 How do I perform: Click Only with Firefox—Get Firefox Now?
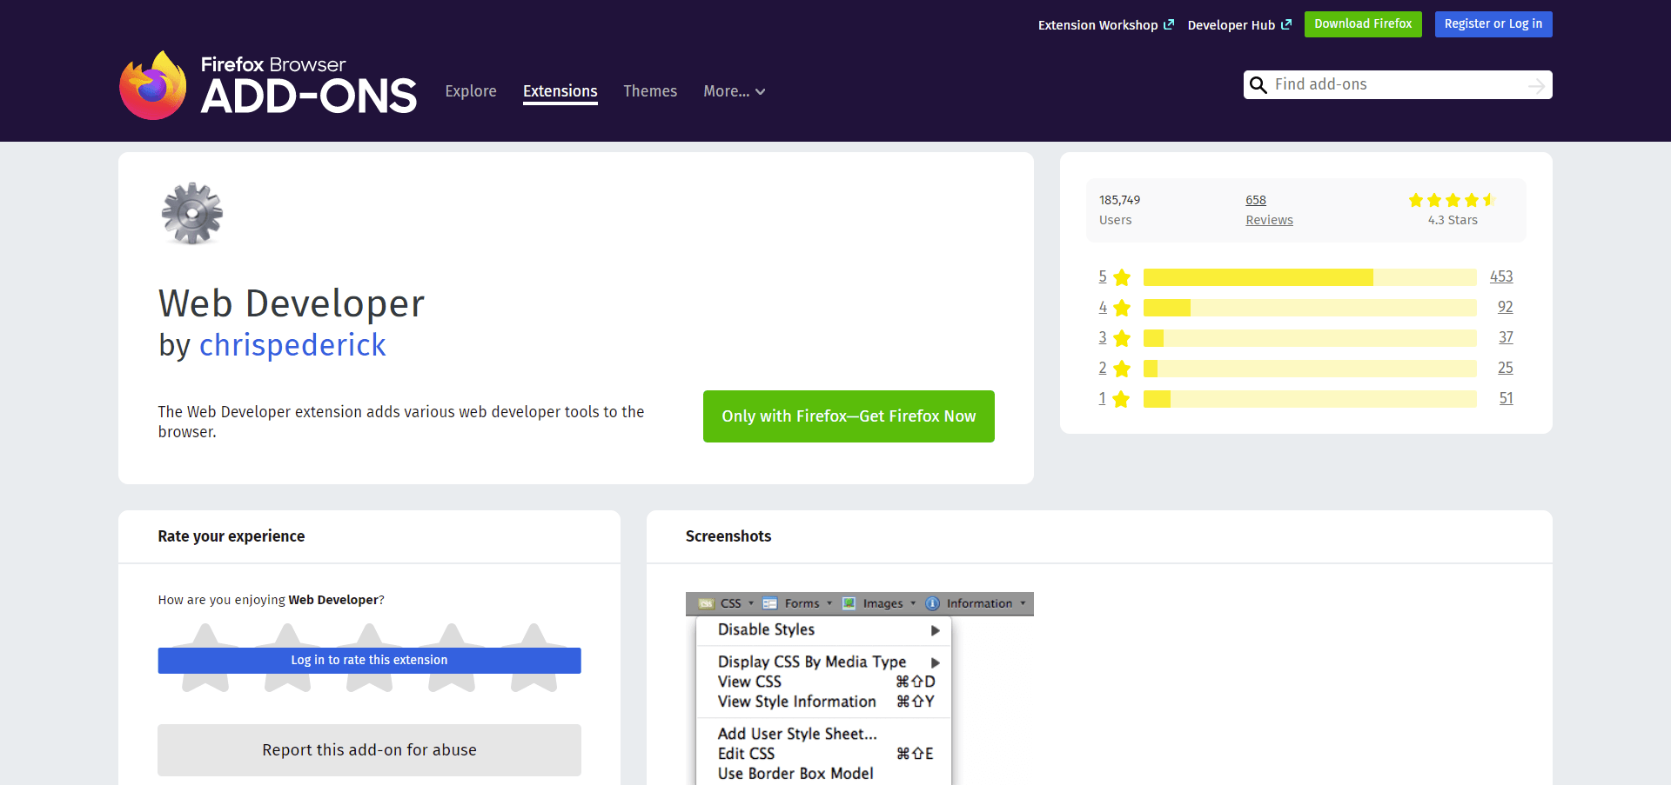[849, 416]
